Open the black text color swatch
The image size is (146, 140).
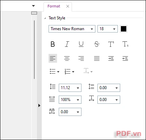tap(124, 29)
